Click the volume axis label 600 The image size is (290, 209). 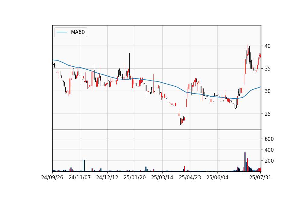(269, 139)
